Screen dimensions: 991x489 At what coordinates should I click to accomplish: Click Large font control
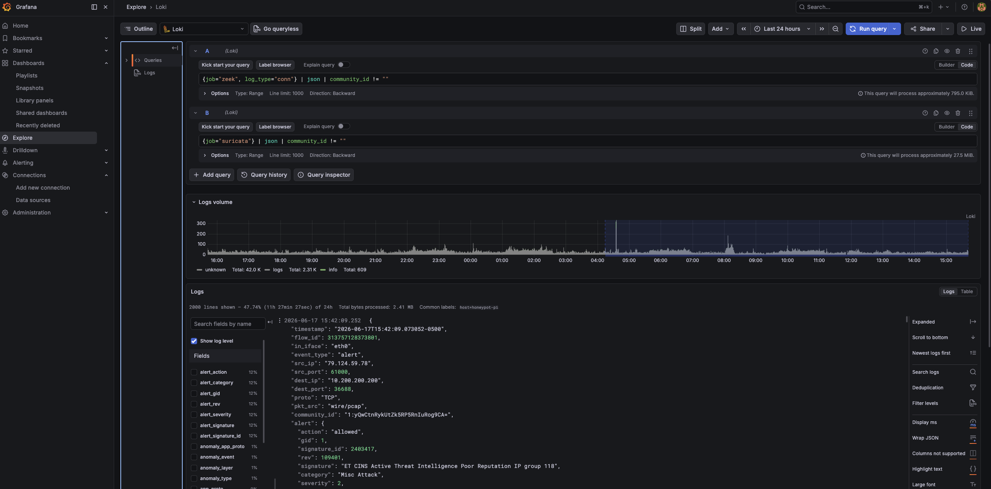944,485
